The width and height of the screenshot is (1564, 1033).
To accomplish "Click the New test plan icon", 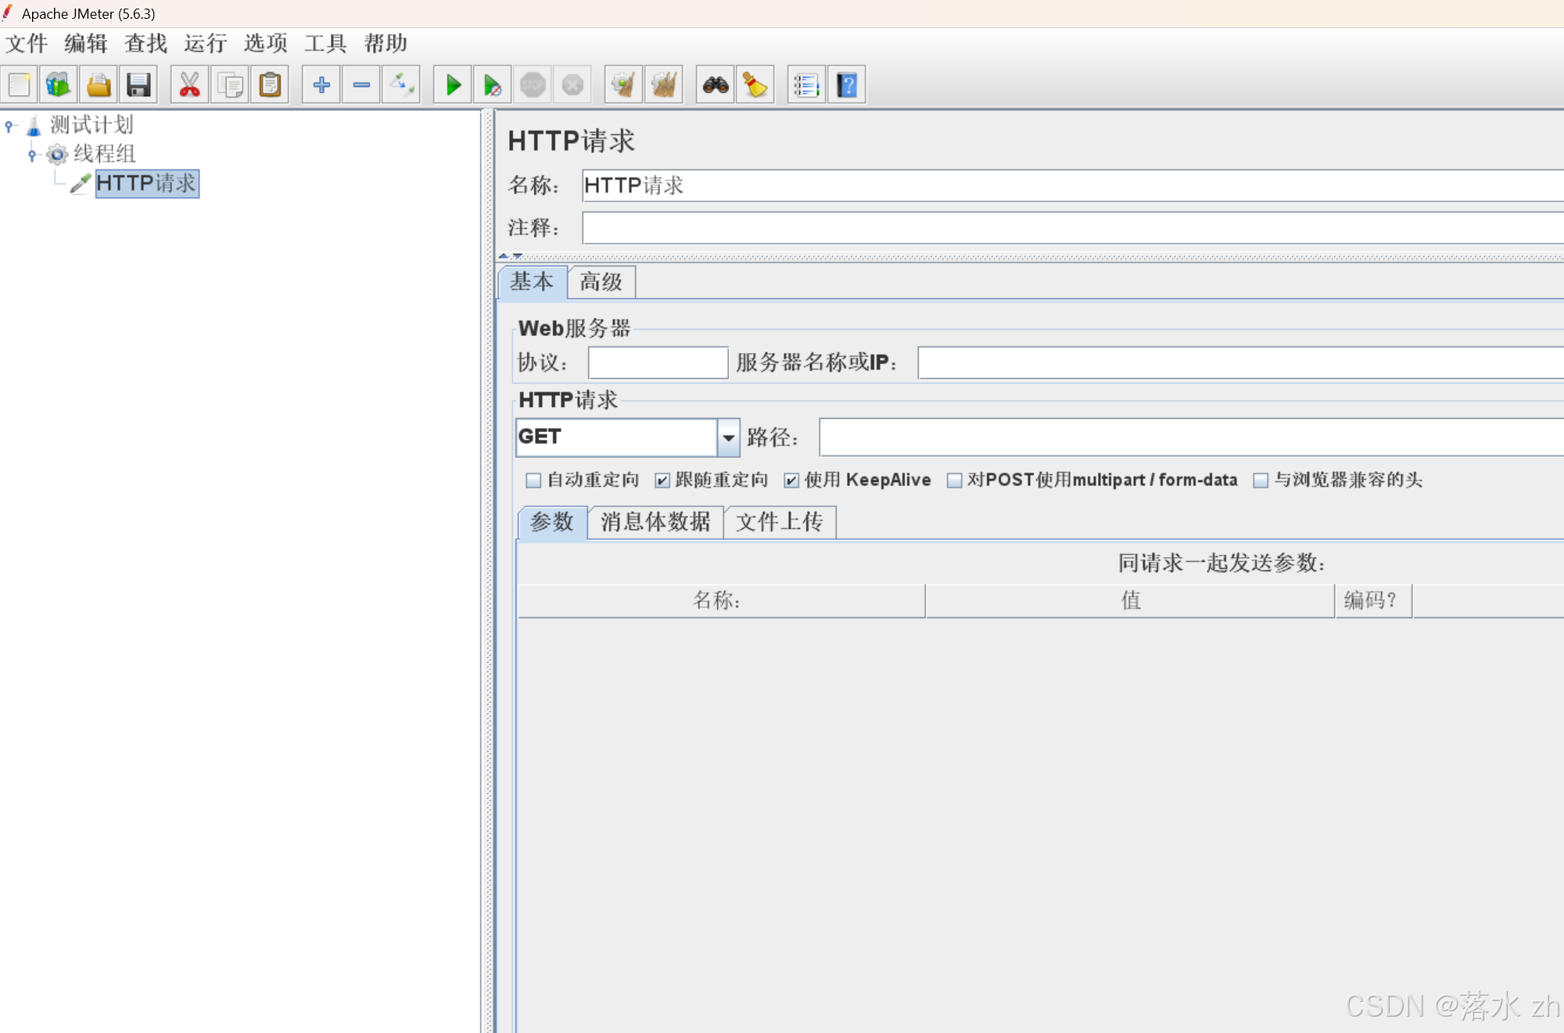I will click(20, 84).
